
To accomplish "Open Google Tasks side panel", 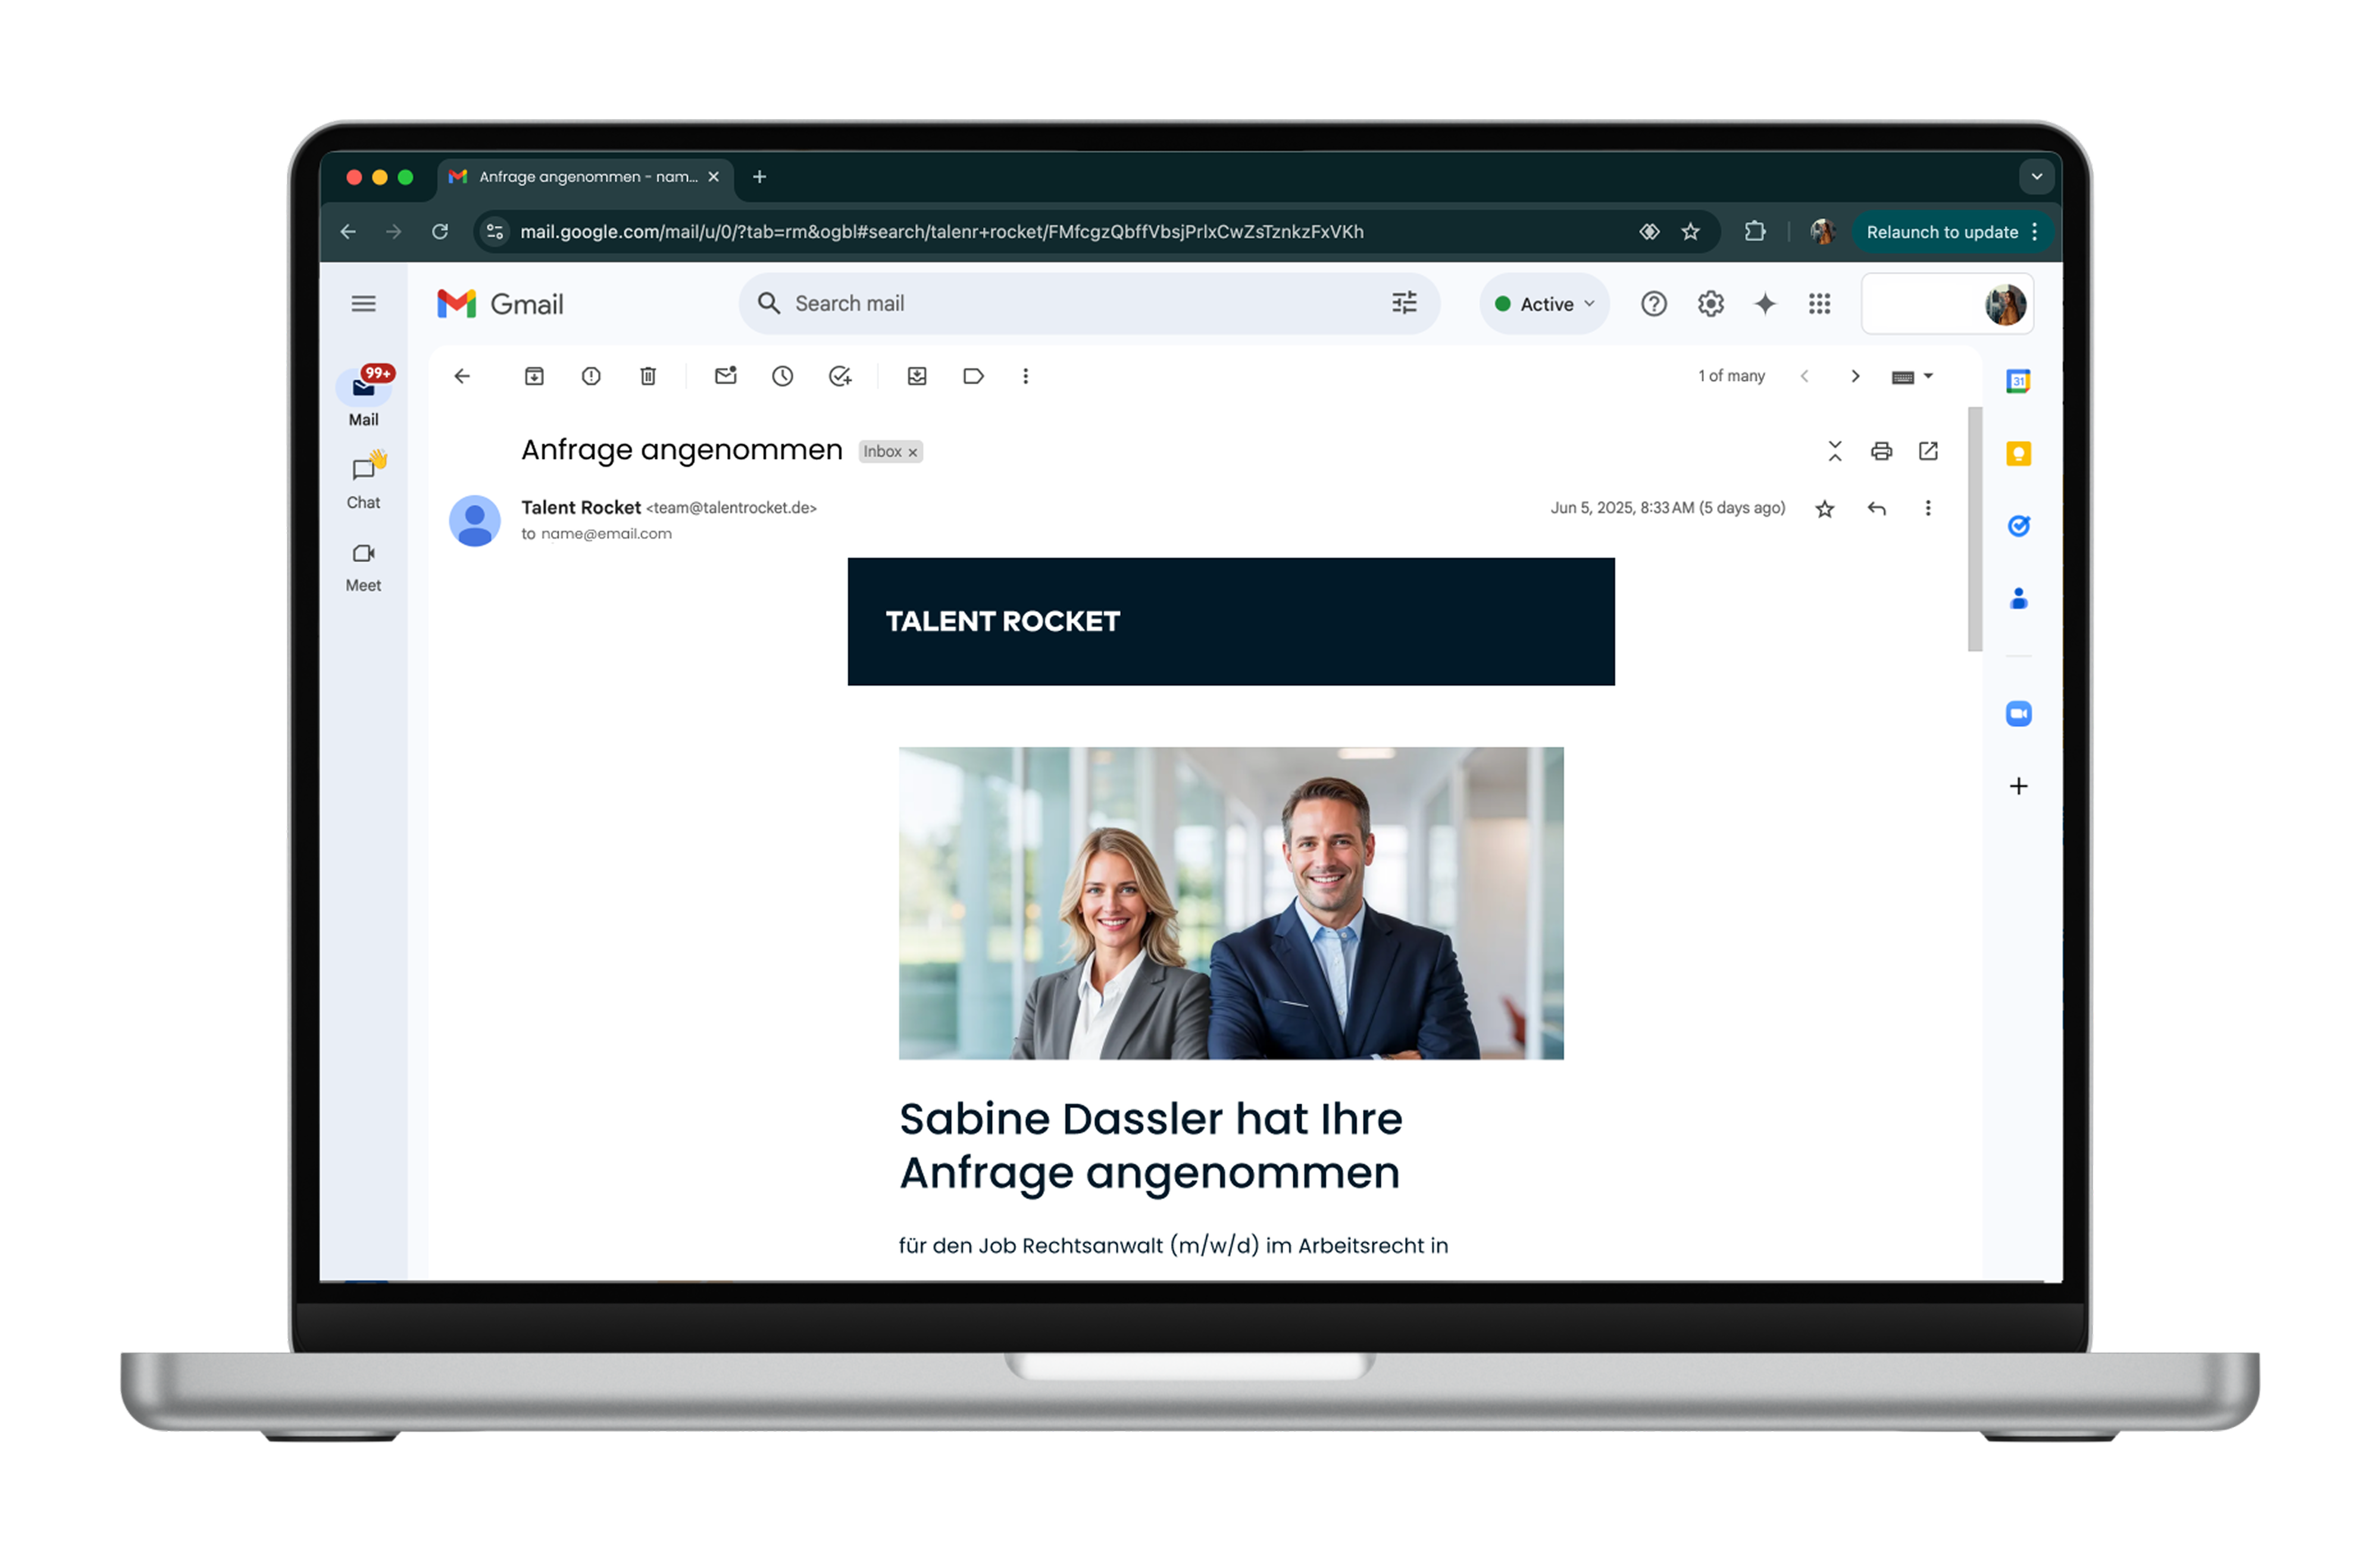I will (x=2018, y=526).
